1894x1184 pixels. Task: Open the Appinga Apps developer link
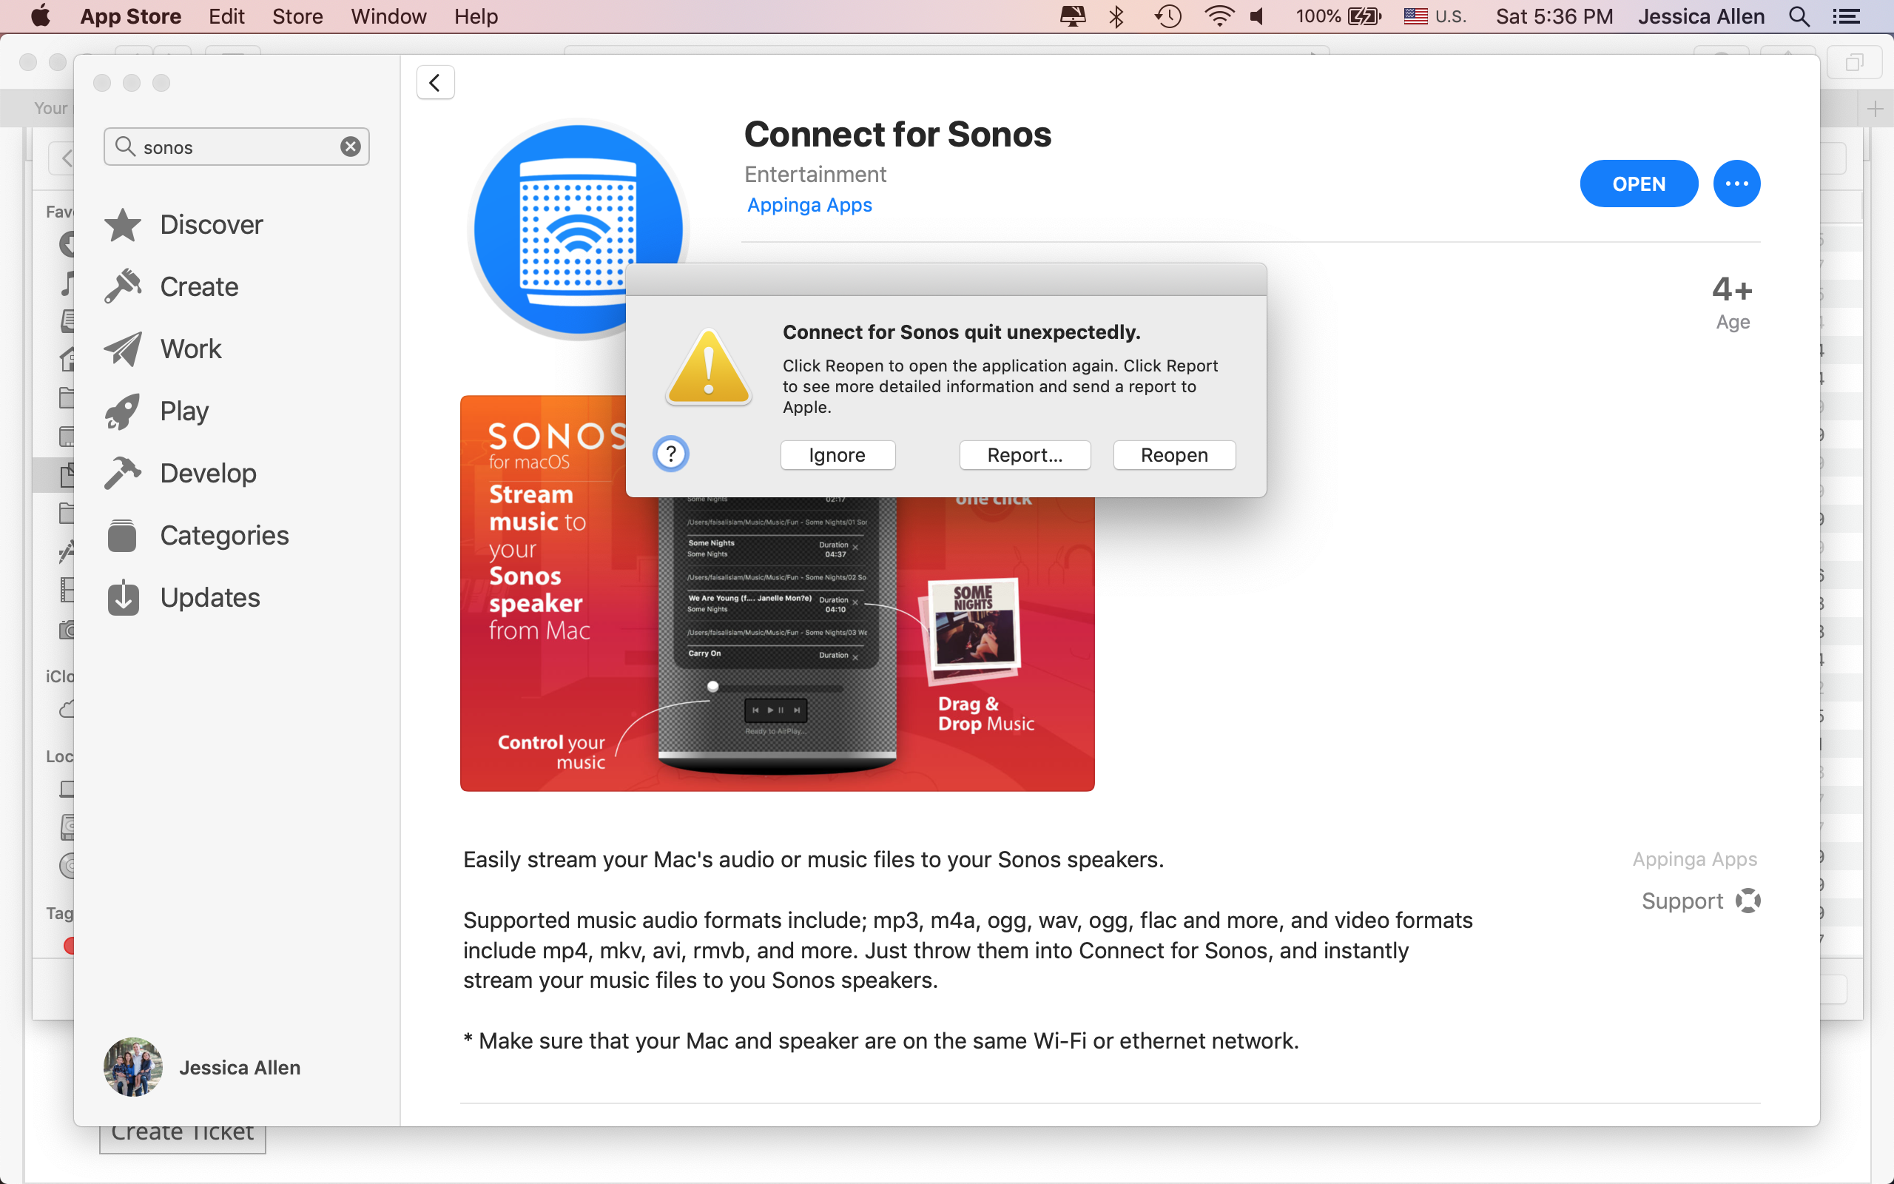pos(809,205)
